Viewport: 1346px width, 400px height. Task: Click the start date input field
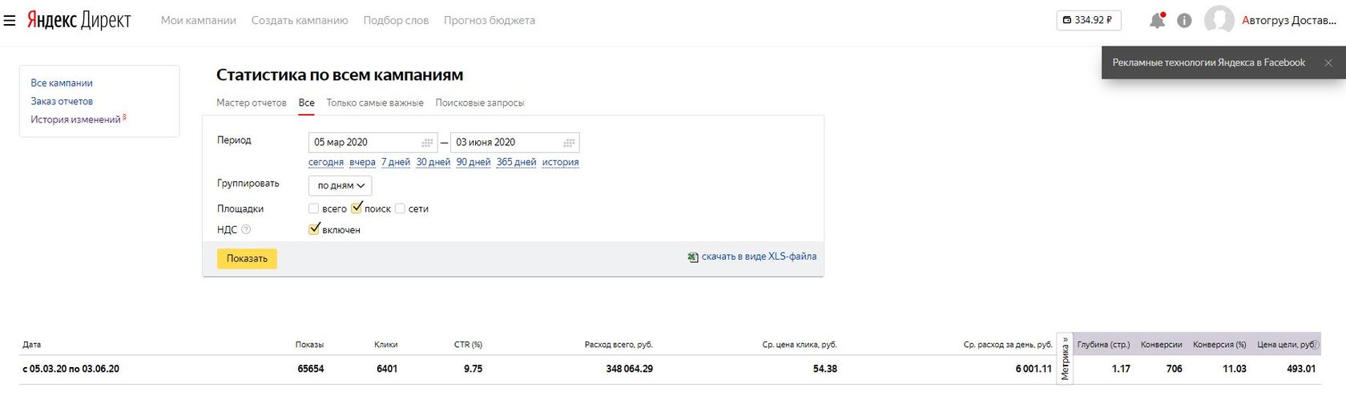click(x=365, y=143)
